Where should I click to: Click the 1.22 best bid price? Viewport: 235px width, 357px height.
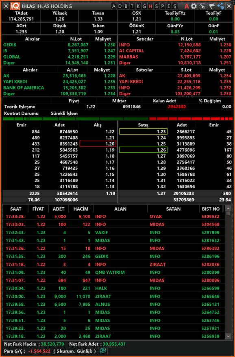point(110,132)
